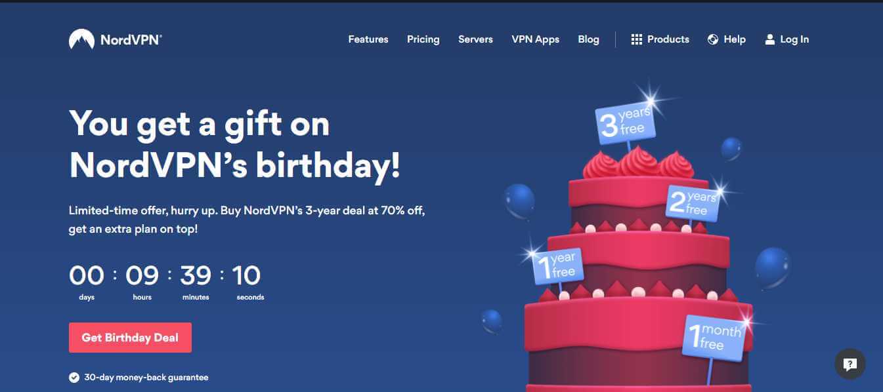
Task: Click the Log In user icon
Action: 770,39
